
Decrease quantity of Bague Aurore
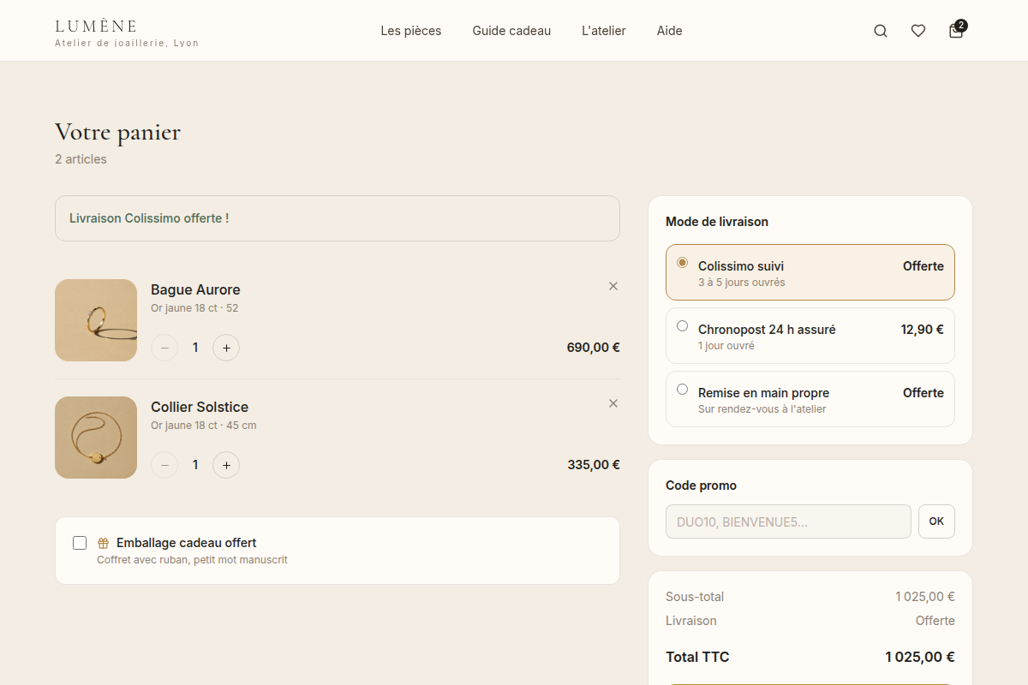(x=164, y=348)
